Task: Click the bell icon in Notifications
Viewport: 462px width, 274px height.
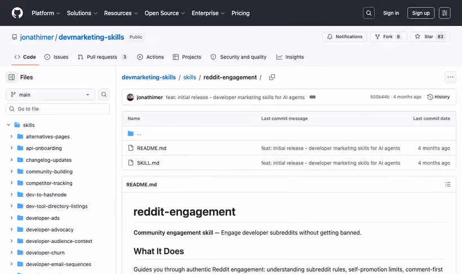Action: click(x=330, y=37)
